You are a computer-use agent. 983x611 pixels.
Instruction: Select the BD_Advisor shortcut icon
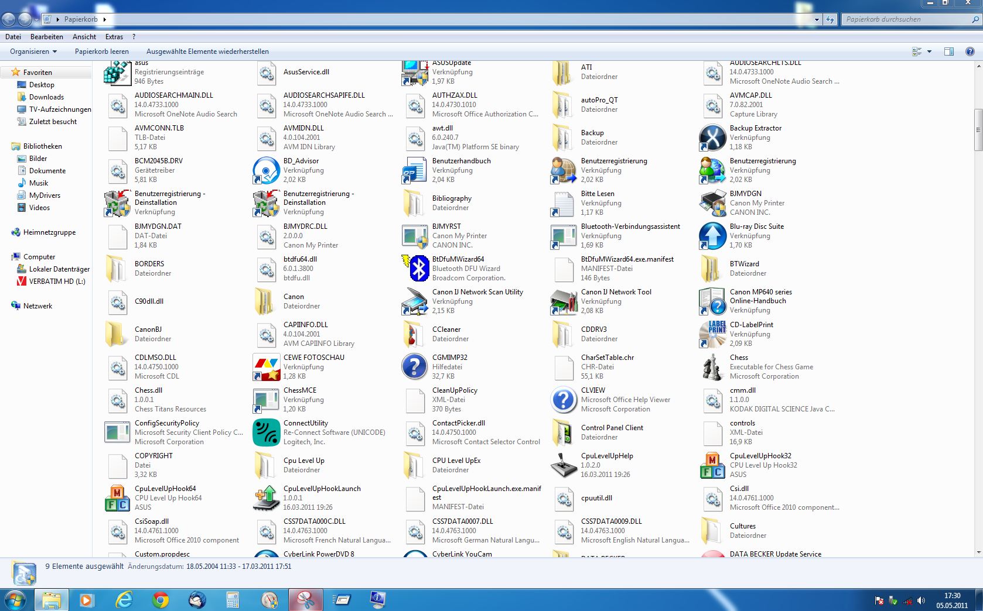click(x=266, y=170)
